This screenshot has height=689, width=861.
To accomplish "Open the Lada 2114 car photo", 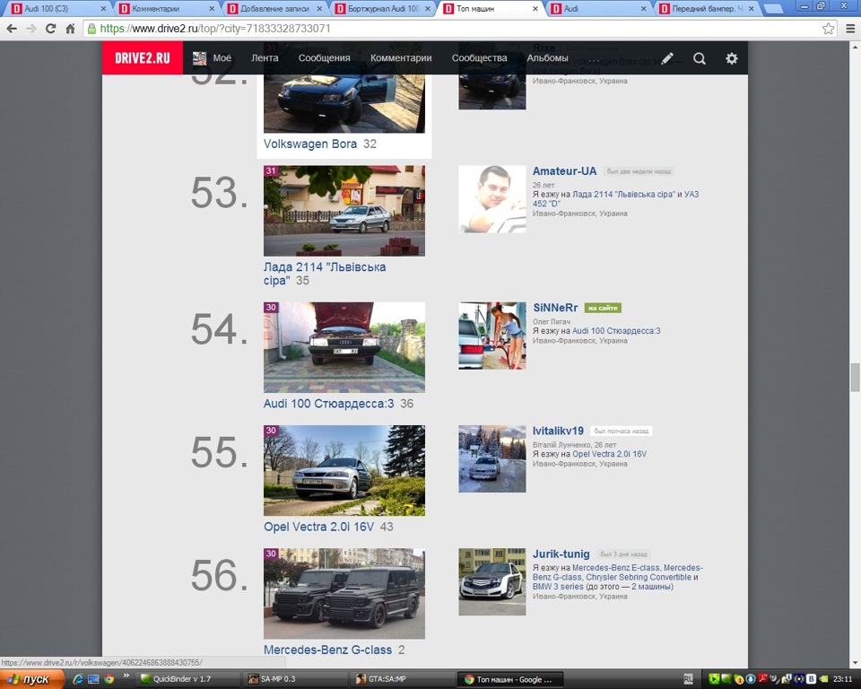I will click(344, 211).
